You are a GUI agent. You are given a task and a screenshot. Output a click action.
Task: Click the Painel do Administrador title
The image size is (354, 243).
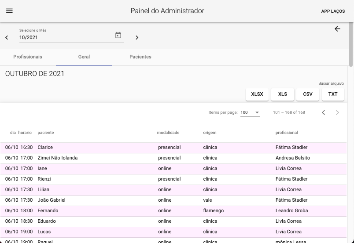pyautogui.click(x=167, y=11)
